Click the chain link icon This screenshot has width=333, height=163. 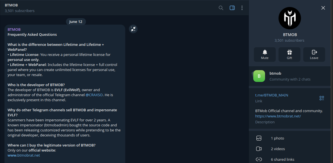pos(259,159)
